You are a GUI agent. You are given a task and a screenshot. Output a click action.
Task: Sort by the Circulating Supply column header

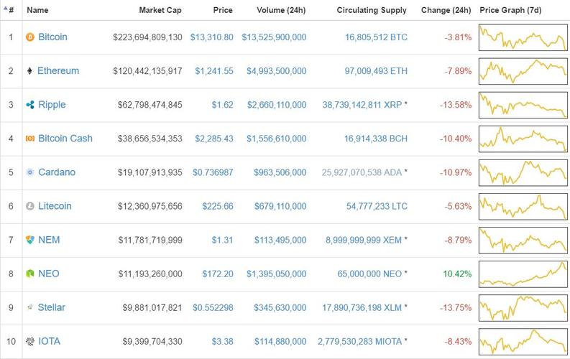(372, 10)
